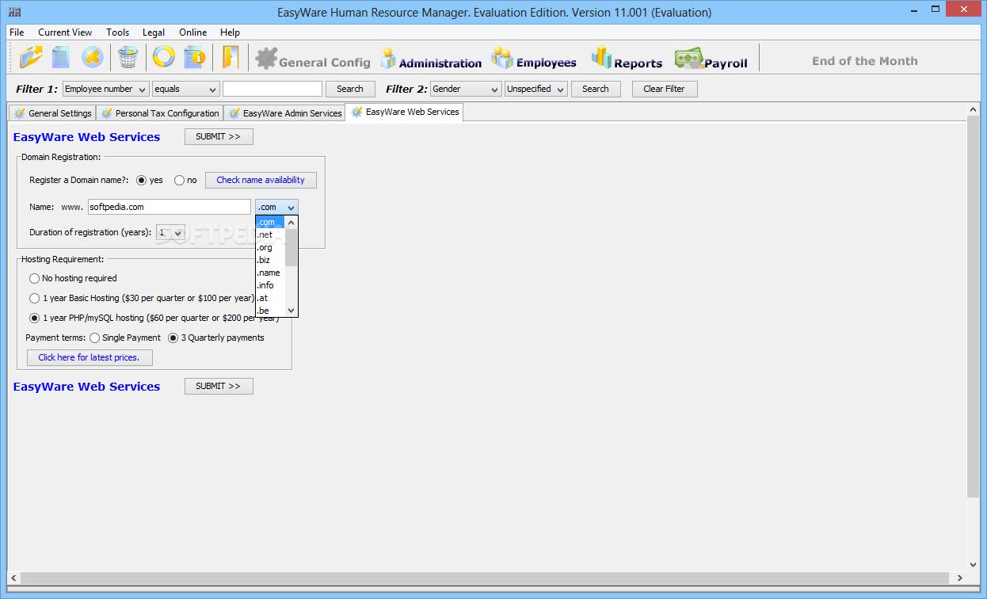The height and width of the screenshot is (599, 987).
Task: Click End of the Month
Action: [x=864, y=61]
